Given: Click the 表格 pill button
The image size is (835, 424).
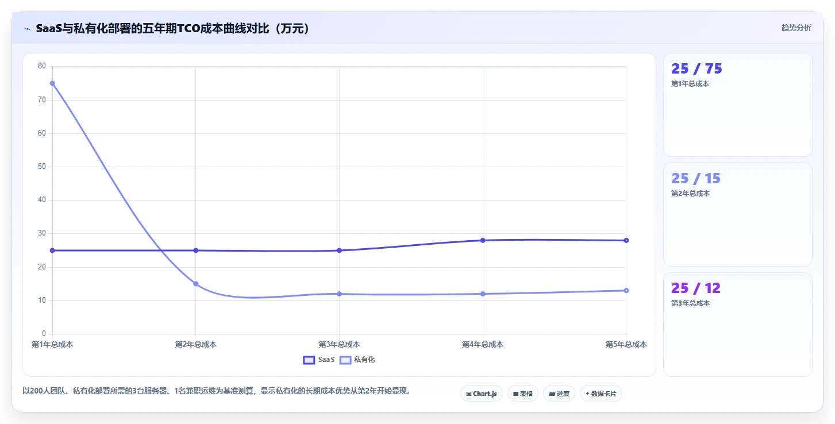Looking at the screenshot, I should click(522, 394).
